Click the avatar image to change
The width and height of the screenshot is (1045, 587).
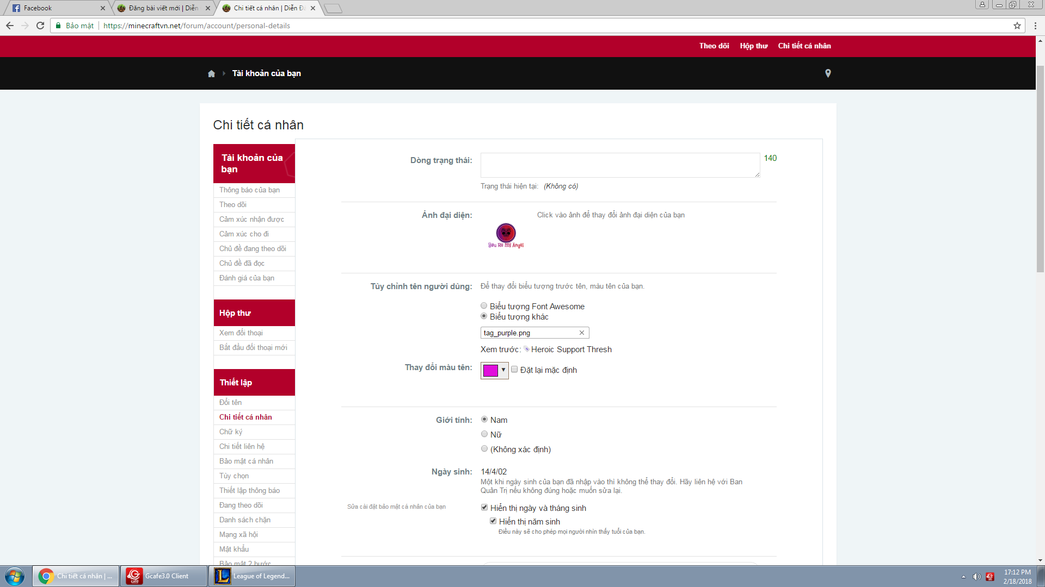[506, 235]
